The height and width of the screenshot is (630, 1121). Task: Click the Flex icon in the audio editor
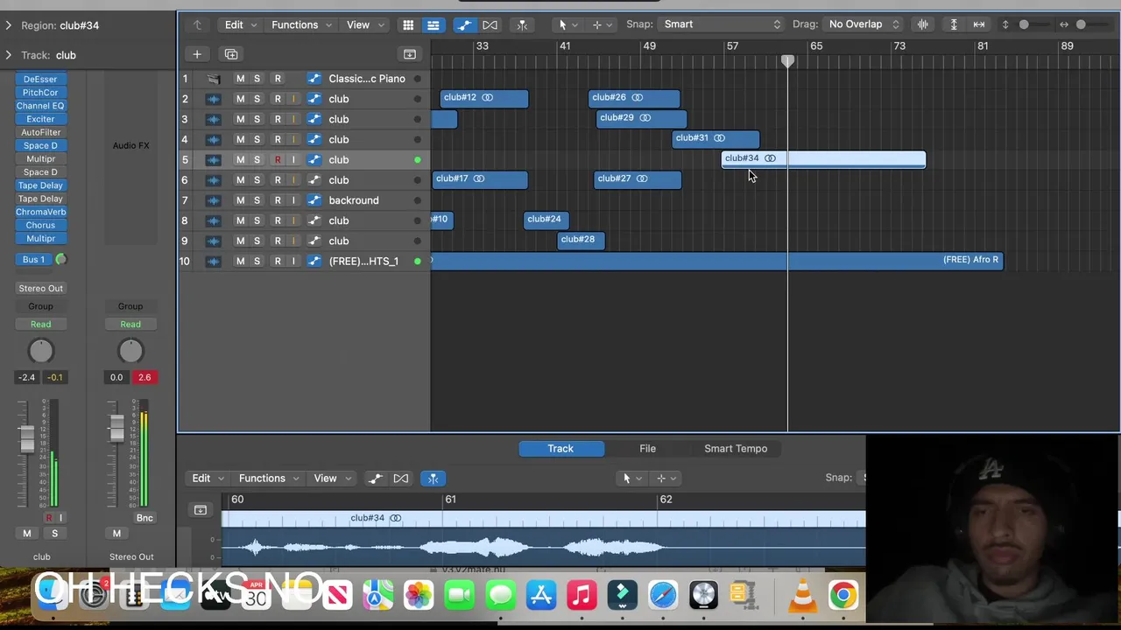click(x=400, y=478)
